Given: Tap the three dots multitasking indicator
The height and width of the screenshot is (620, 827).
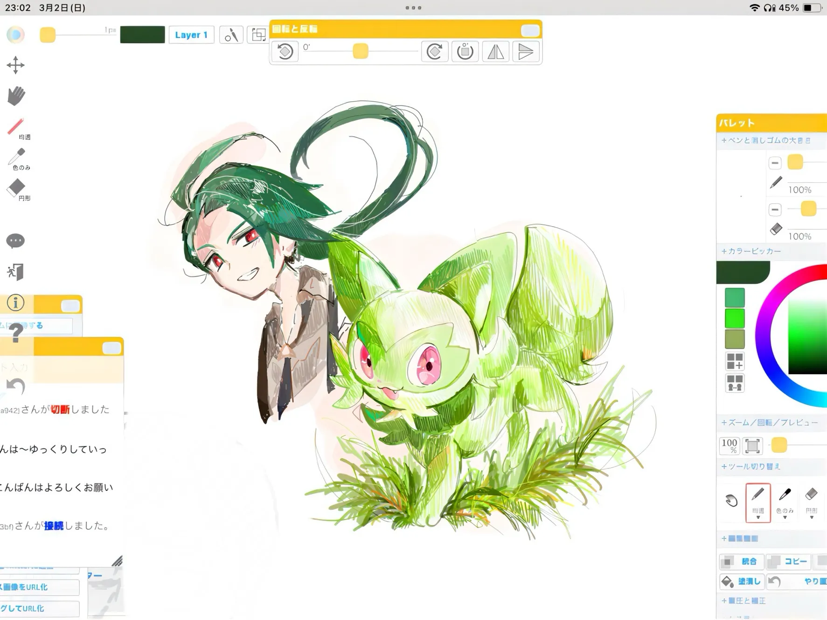Looking at the screenshot, I should pyautogui.click(x=413, y=8).
